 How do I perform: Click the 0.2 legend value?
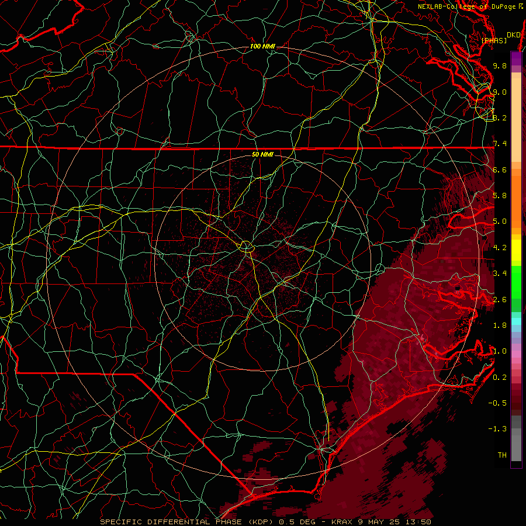pyautogui.click(x=500, y=378)
